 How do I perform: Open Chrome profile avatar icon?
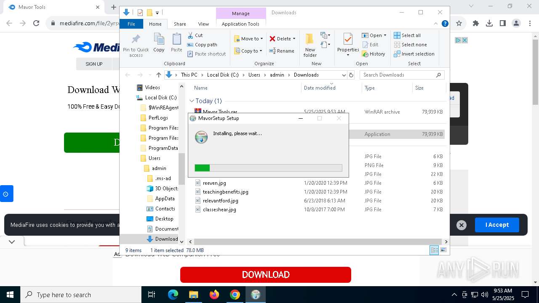(516, 24)
